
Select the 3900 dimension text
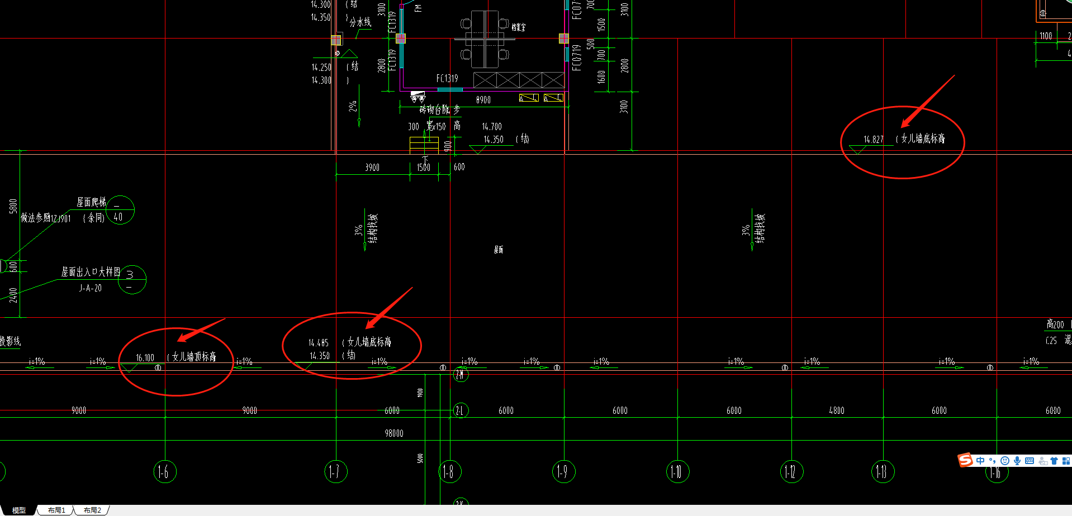click(x=372, y=168)
